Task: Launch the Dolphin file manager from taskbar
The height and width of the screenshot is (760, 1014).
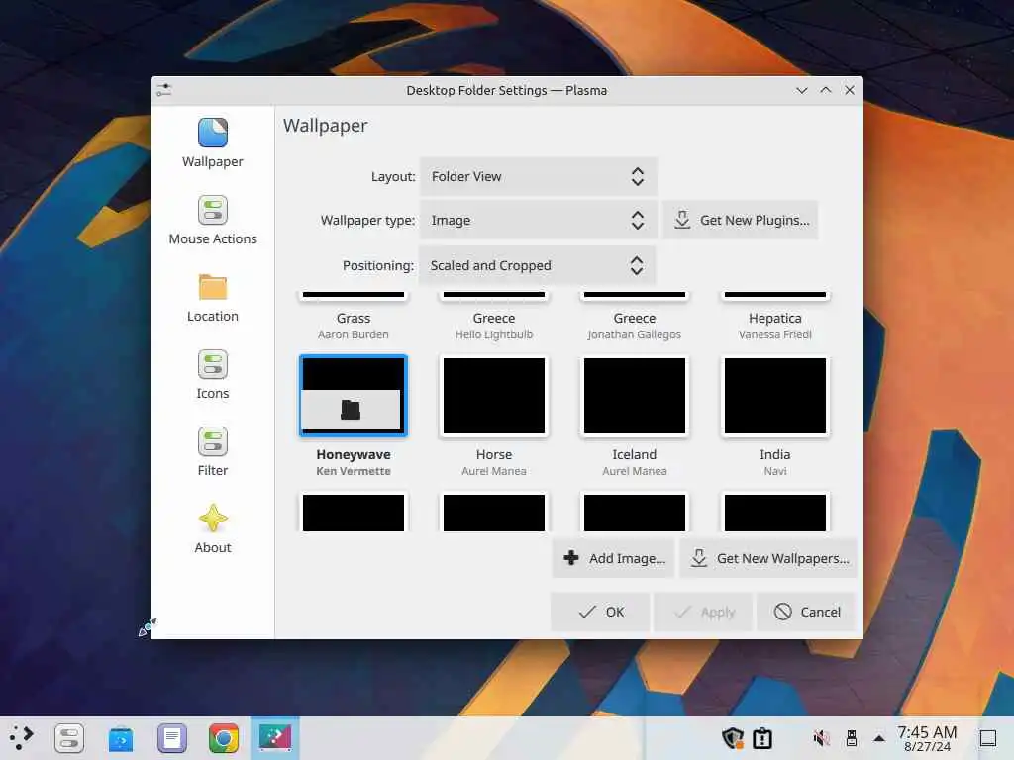Action: click(121, 738)
